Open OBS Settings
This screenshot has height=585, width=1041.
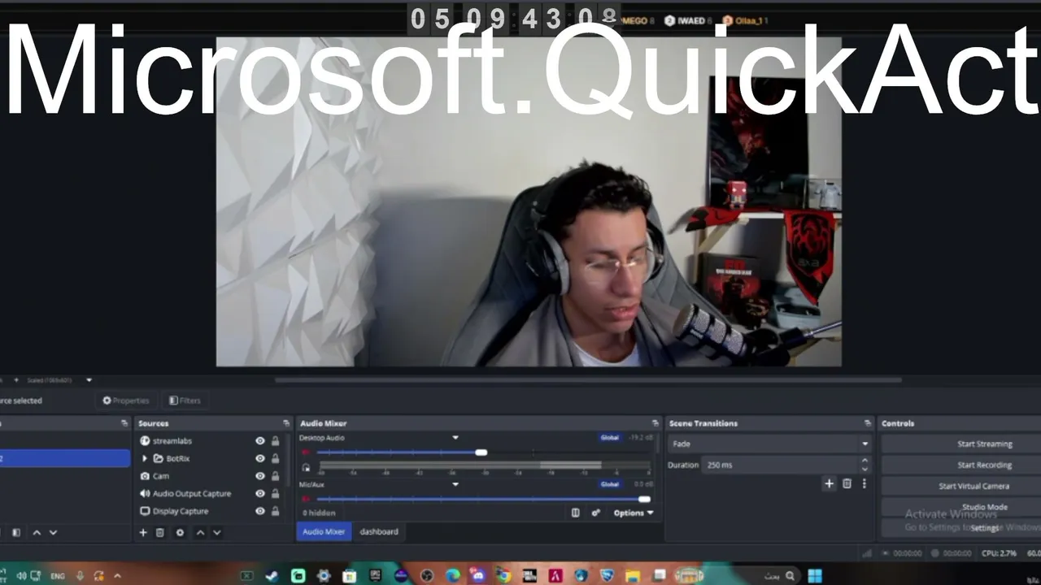click(961, 528)
